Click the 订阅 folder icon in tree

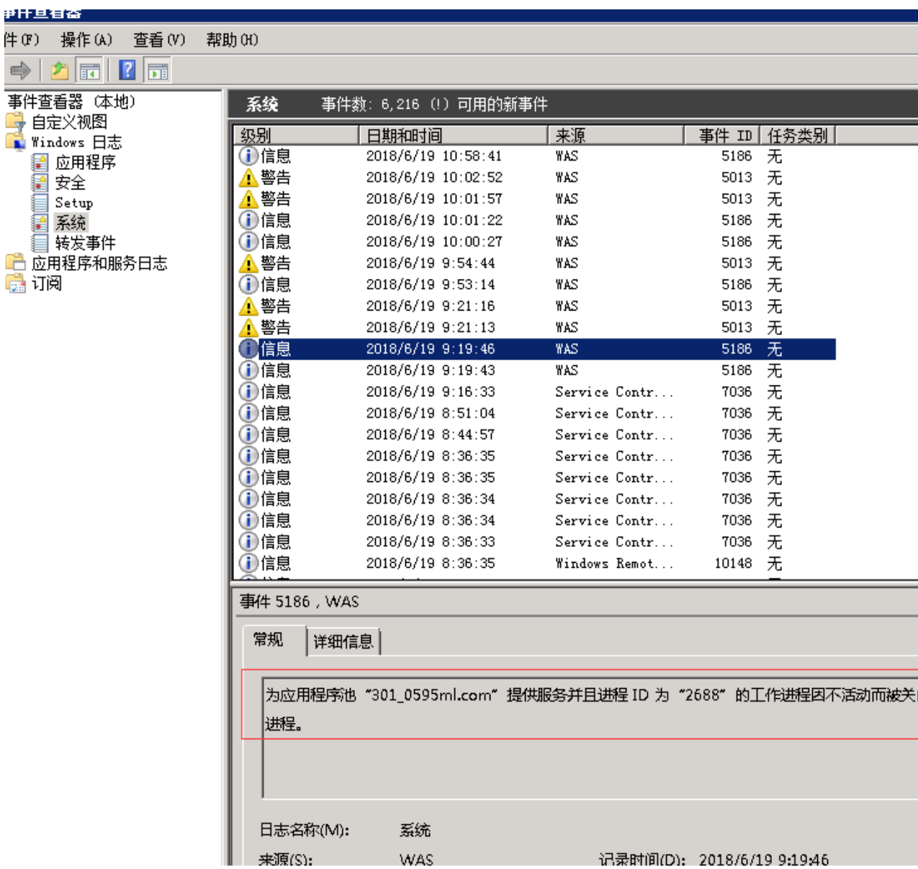point(15,284)
